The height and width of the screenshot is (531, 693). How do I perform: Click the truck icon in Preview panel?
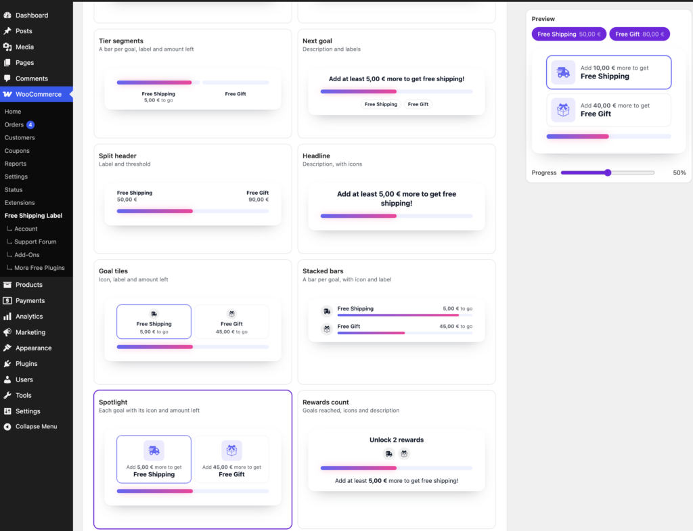563,72
